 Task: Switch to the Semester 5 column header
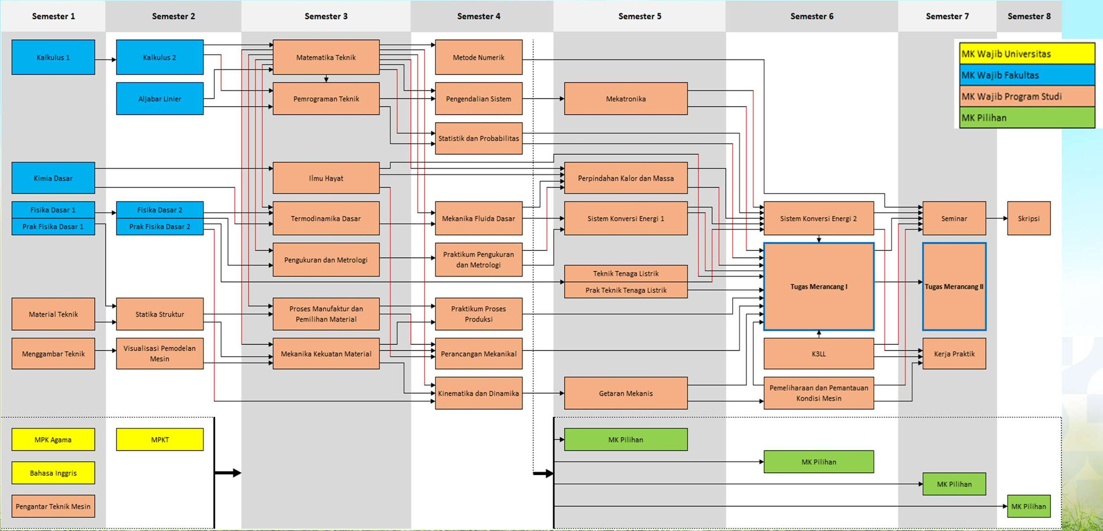639,16
